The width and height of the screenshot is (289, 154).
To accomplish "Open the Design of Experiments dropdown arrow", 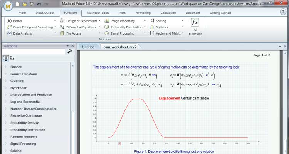I will click(x=99, y=21).
